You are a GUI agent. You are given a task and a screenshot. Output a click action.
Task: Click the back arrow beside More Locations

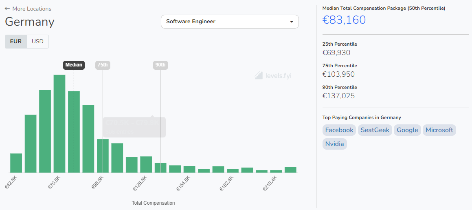pyautogui.click(x=7, y=9)
